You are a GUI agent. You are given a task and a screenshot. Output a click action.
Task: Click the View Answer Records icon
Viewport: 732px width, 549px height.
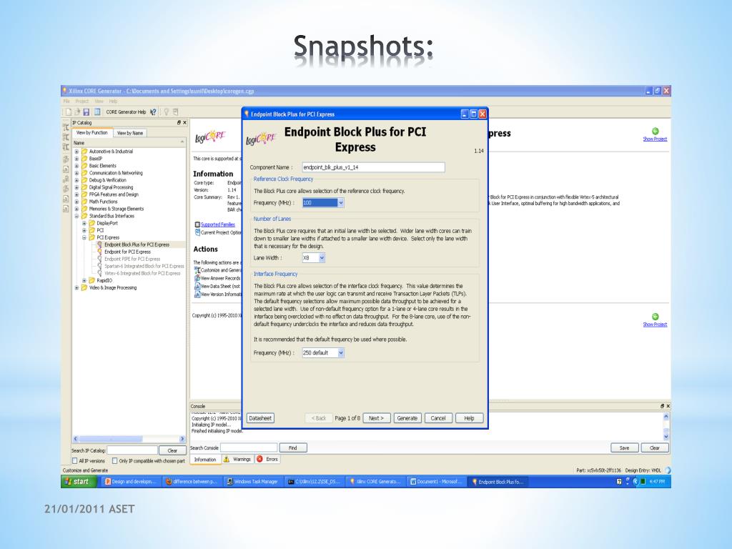(x=197, y=278)
